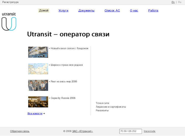Visit the О нас page
Screen dimensions: 185x138
(134, 11)
